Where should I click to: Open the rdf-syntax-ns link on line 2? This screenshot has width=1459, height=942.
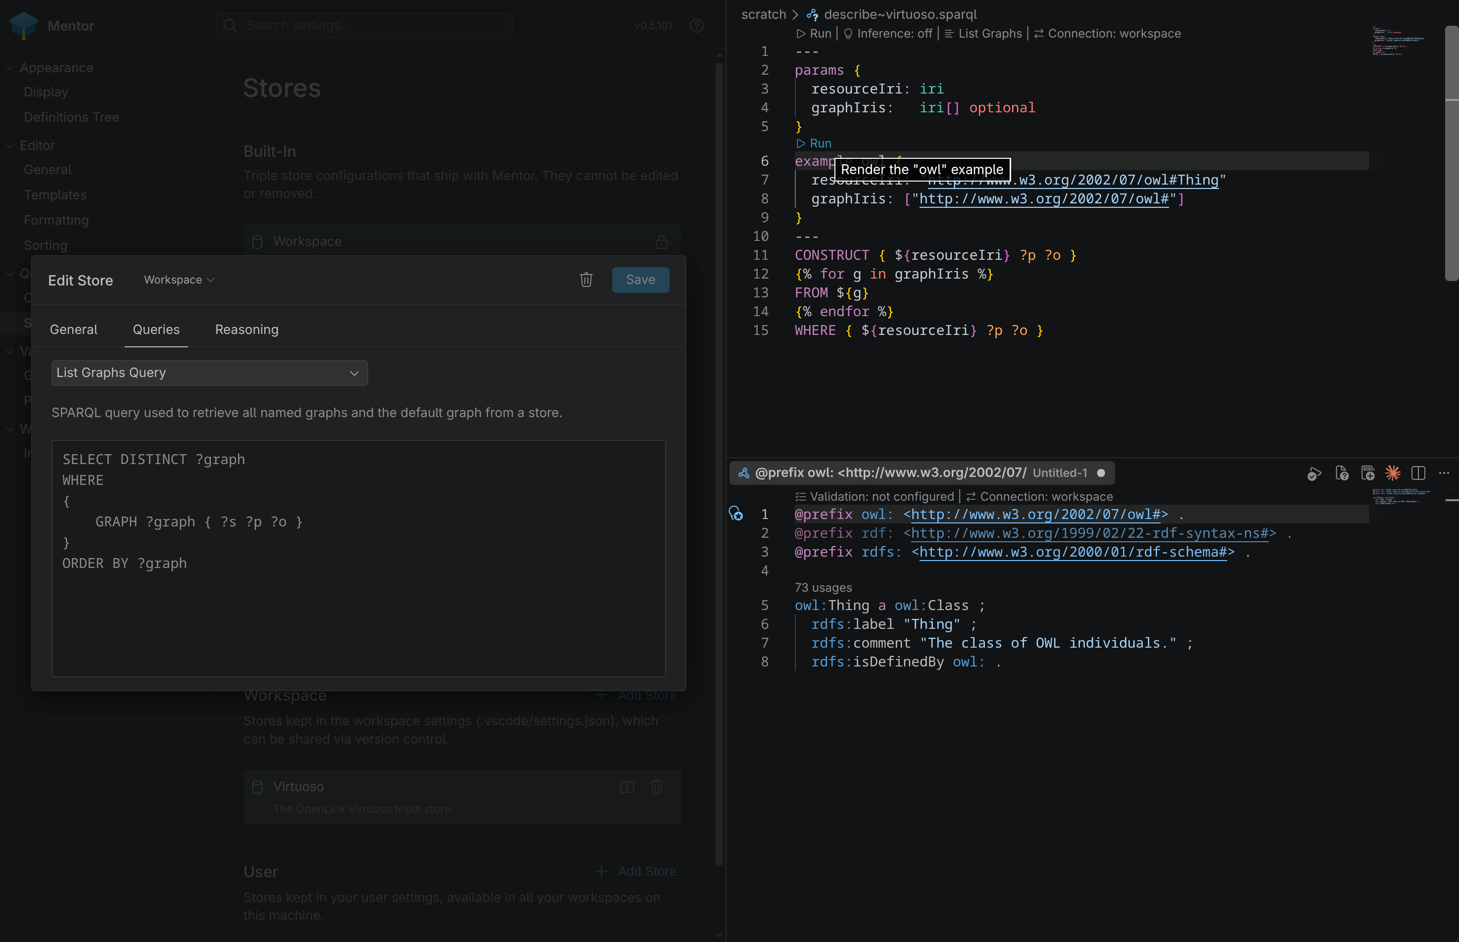point(1089,533)
